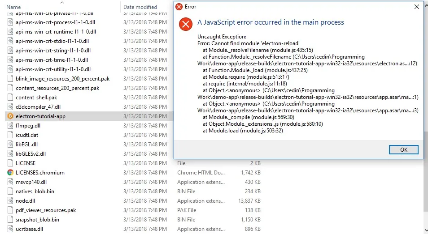
Task: Click the file icon of blink_image_resources_200_percent.pak
Action: click(10, 79)
